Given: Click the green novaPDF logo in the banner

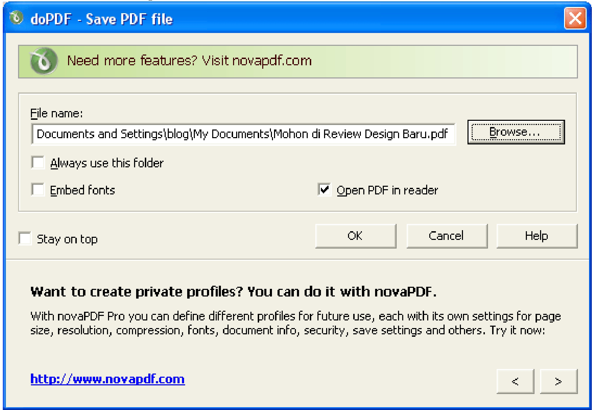Looking at the screenshot, I should (x=43, y=61).
